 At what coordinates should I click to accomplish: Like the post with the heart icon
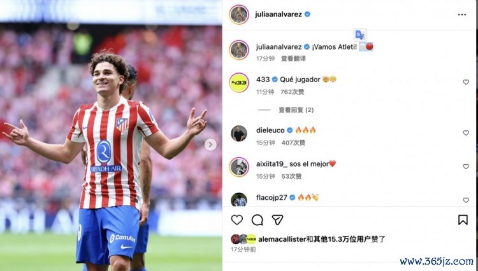coord(237,219)
